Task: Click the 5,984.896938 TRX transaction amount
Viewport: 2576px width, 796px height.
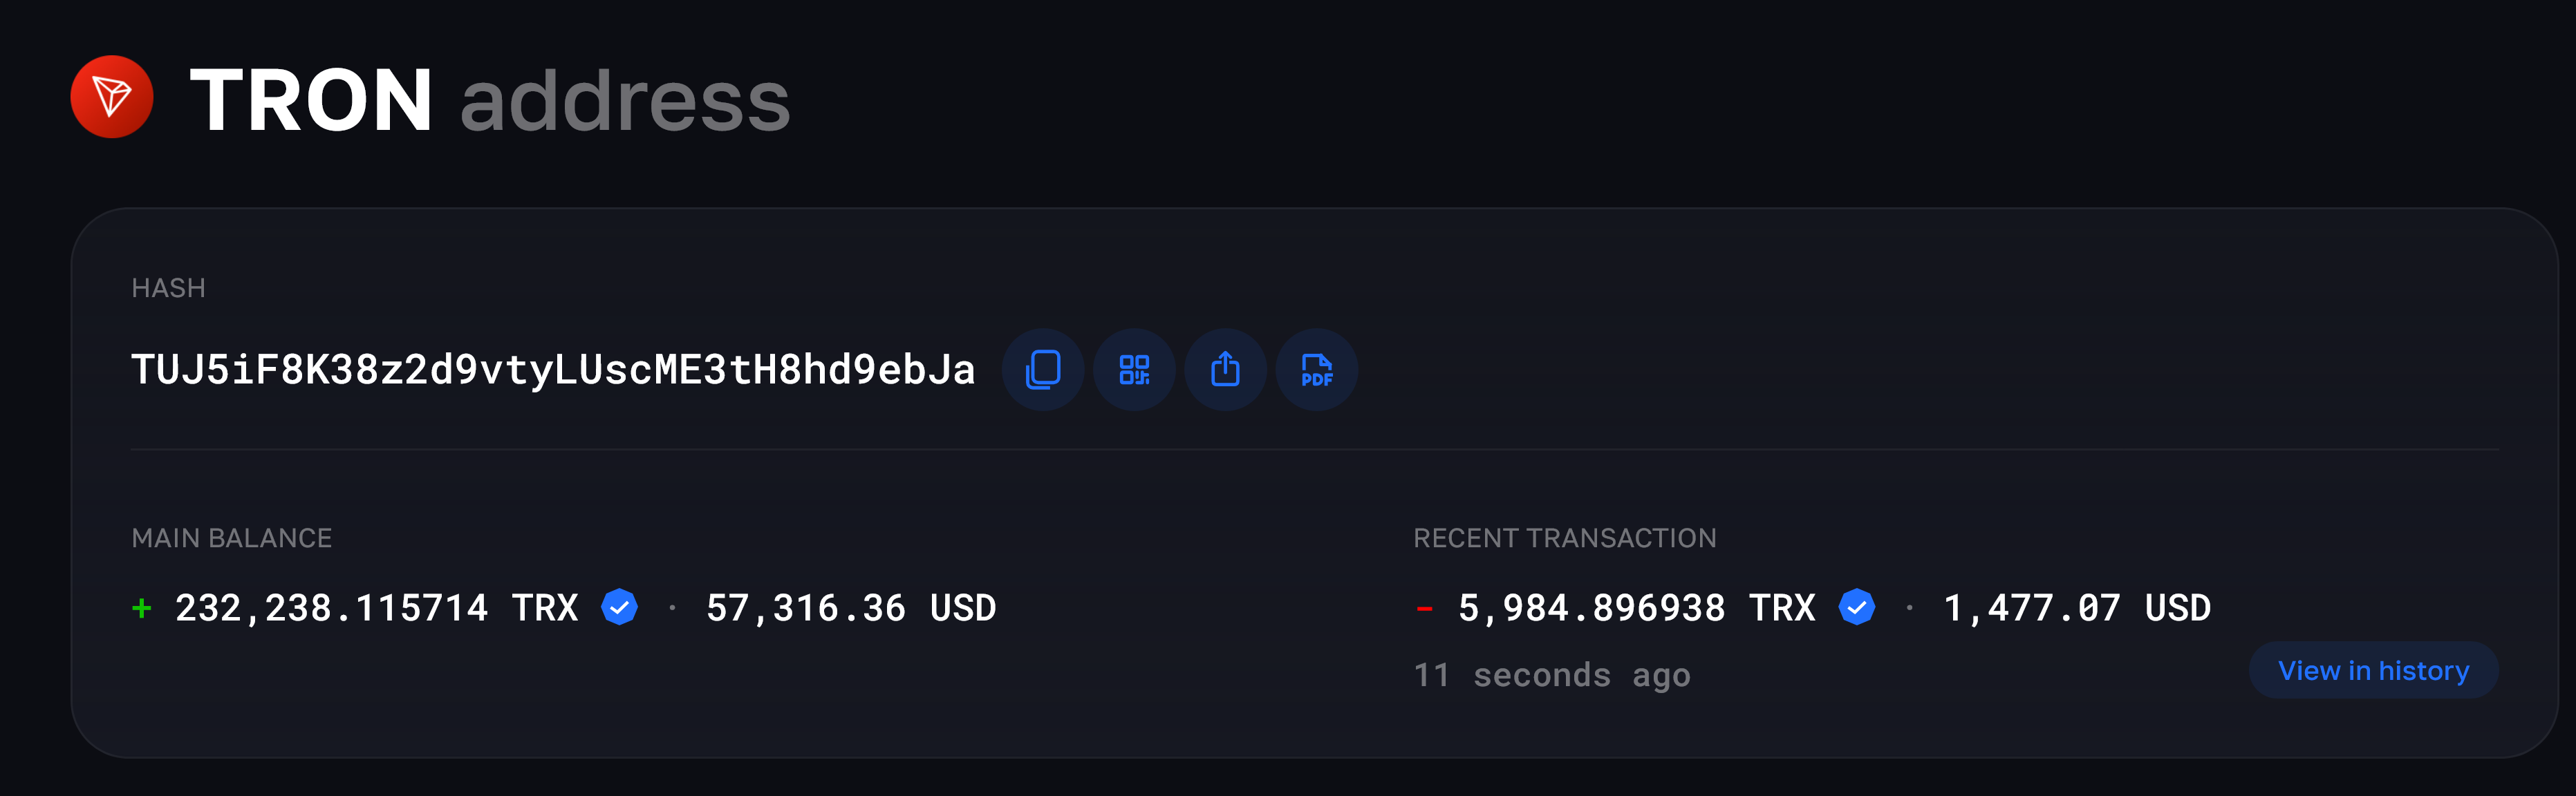Action: point(1637,608)
